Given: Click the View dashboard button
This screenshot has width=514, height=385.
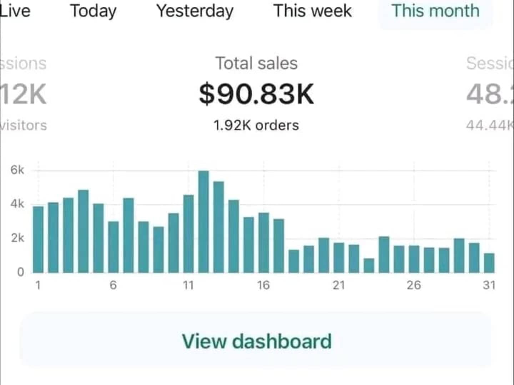Looking at the screenshot, I should click(257, 341).
